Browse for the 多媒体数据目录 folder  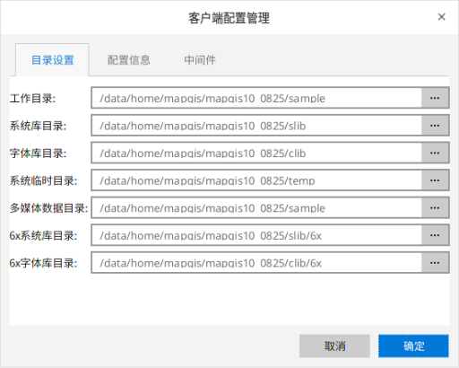click(435, 208)
